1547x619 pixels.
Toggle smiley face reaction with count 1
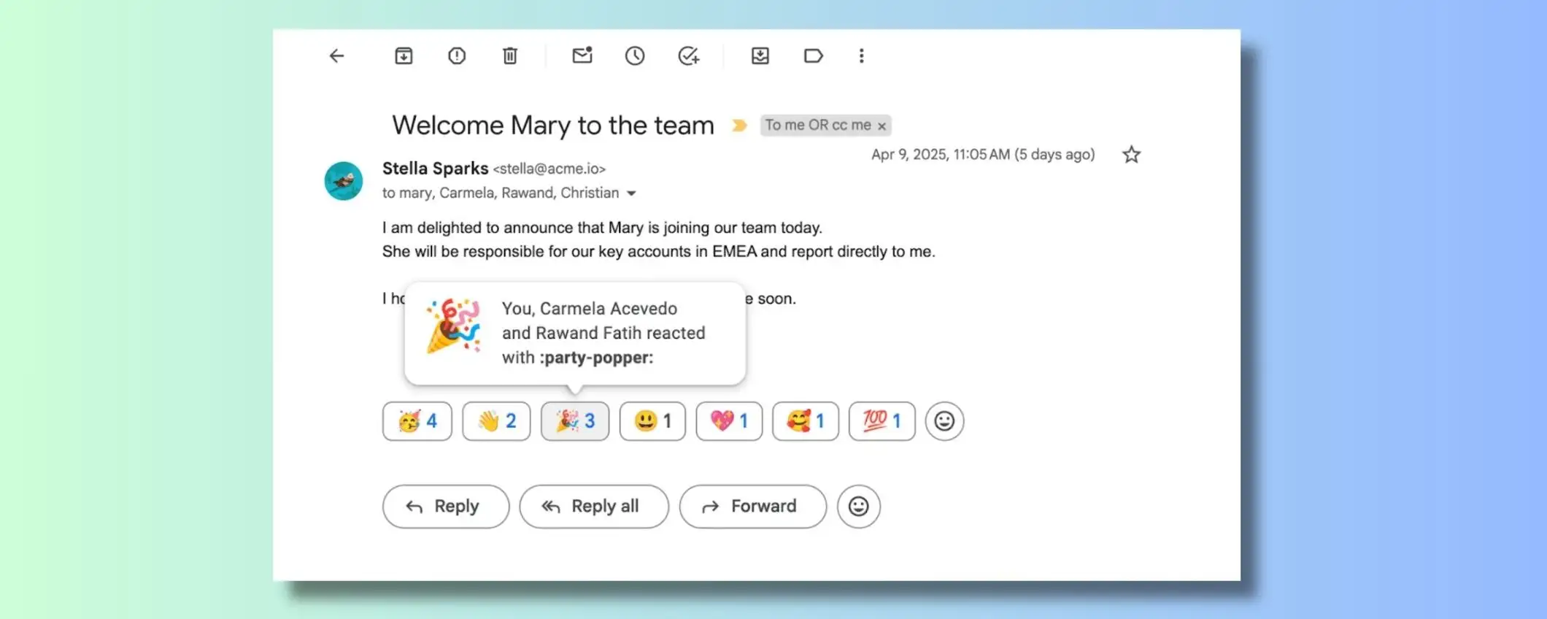click(652, 421)
